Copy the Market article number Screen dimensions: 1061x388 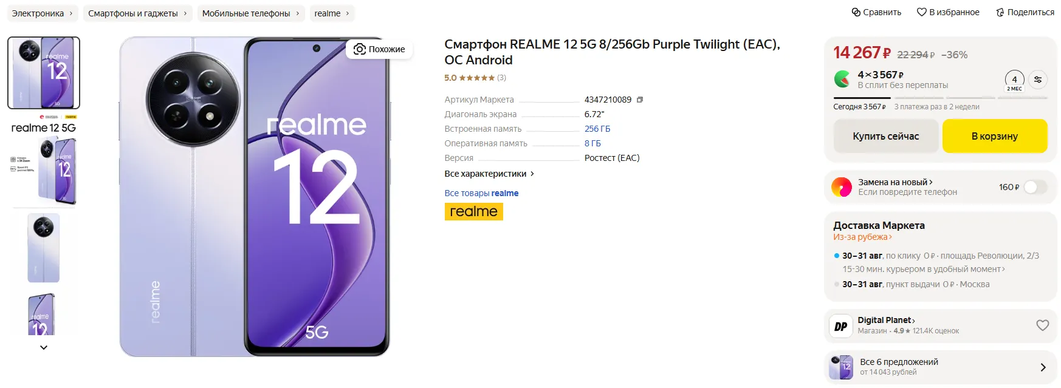point(640,100)
